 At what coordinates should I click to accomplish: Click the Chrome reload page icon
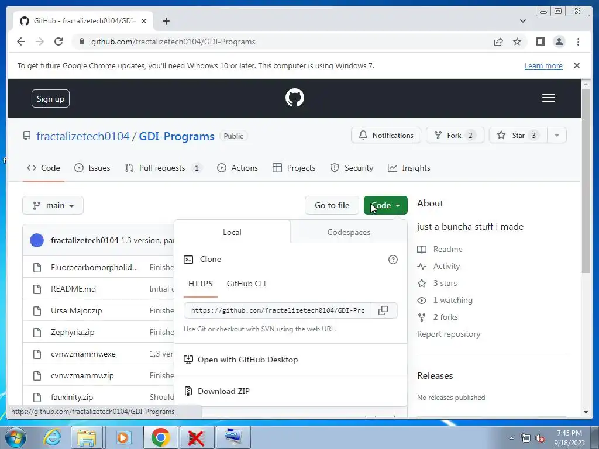coord(58,42)
